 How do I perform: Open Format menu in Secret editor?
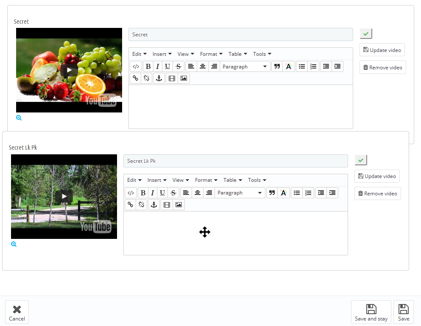211,54
